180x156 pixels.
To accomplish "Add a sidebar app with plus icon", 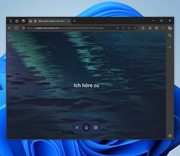I will (170, 47).
